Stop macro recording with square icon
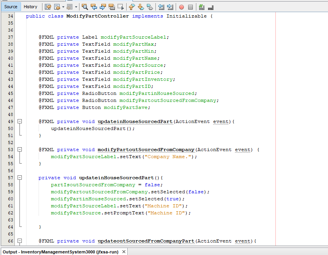 [190, 7]
